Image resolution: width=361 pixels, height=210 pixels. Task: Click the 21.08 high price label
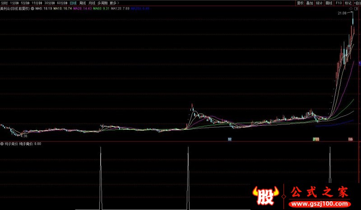(x=342, y=13)
